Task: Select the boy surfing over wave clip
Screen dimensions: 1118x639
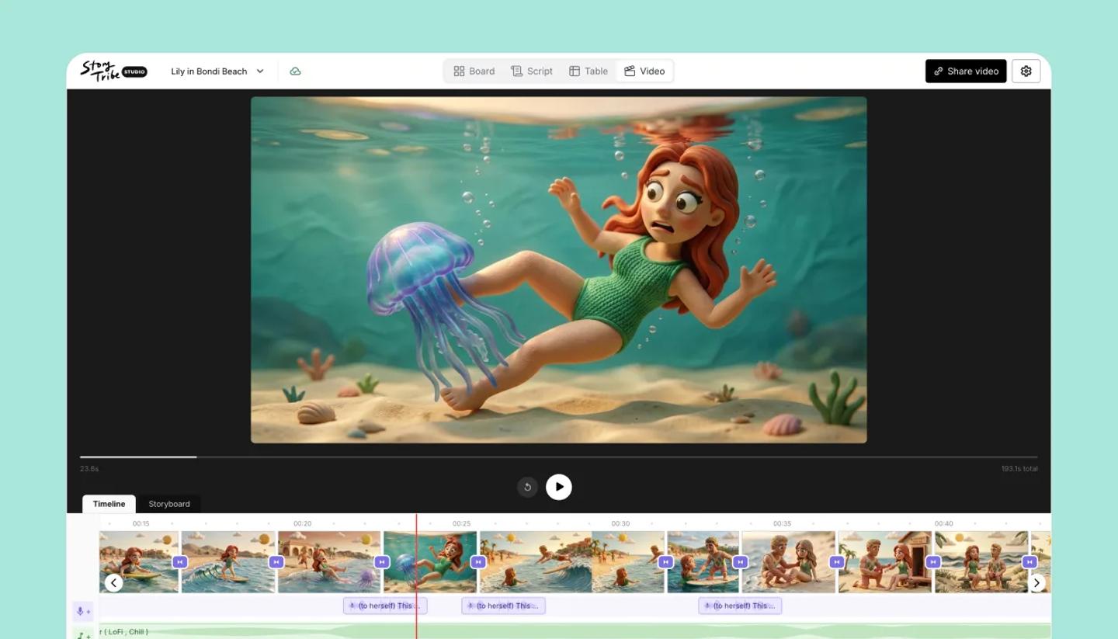Action: (572, 561)
